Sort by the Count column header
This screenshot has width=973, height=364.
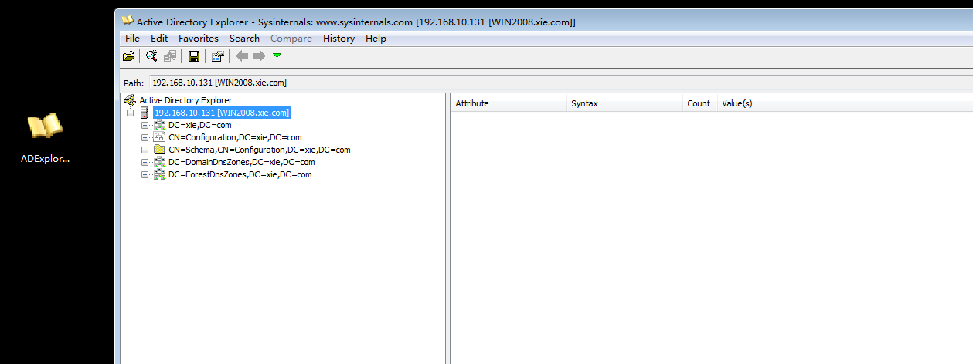[699, 103]
